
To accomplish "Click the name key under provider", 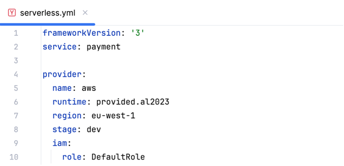I will 62,88.
